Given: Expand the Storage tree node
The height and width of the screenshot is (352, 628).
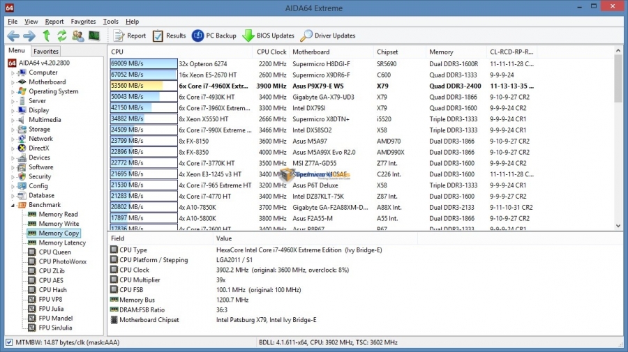Looking at the screenshot, I should tap(13, 130).
